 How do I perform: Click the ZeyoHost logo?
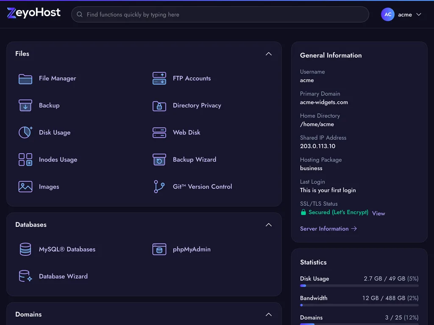pyautogui.click(x=33, y=13)
